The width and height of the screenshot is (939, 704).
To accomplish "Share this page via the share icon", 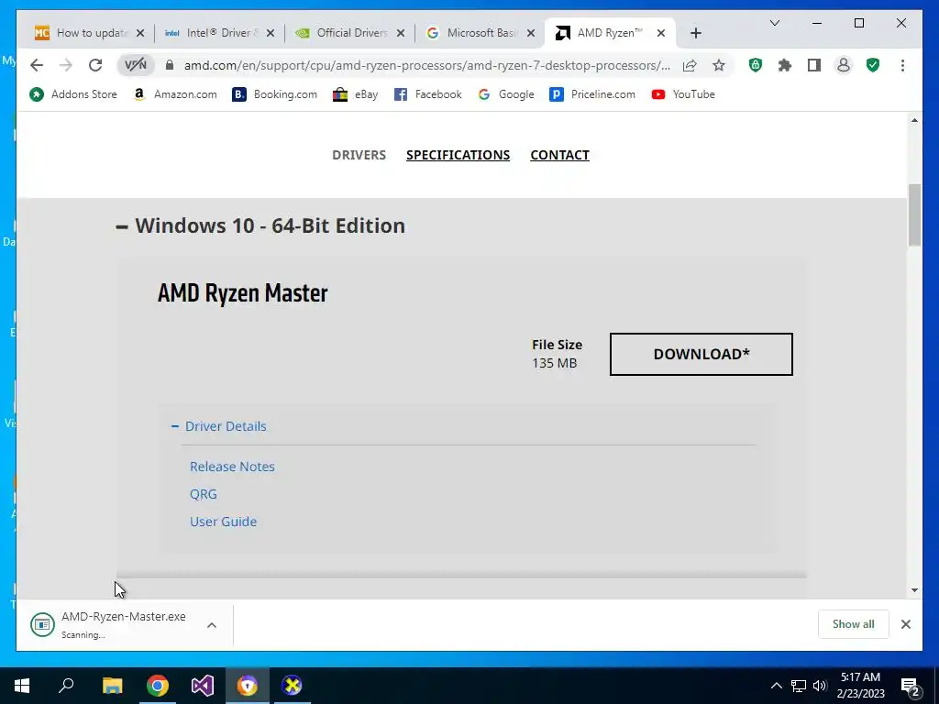I will point(690,65).
